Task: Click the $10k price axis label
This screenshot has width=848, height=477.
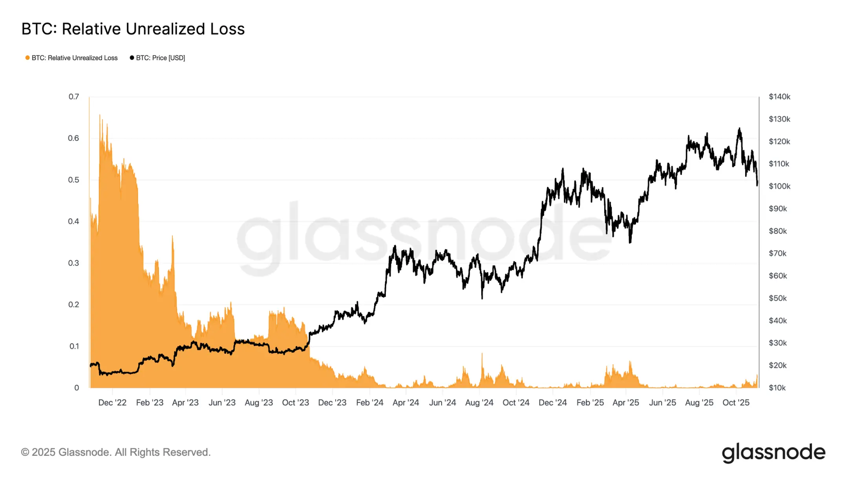Action: pos(777,388)
